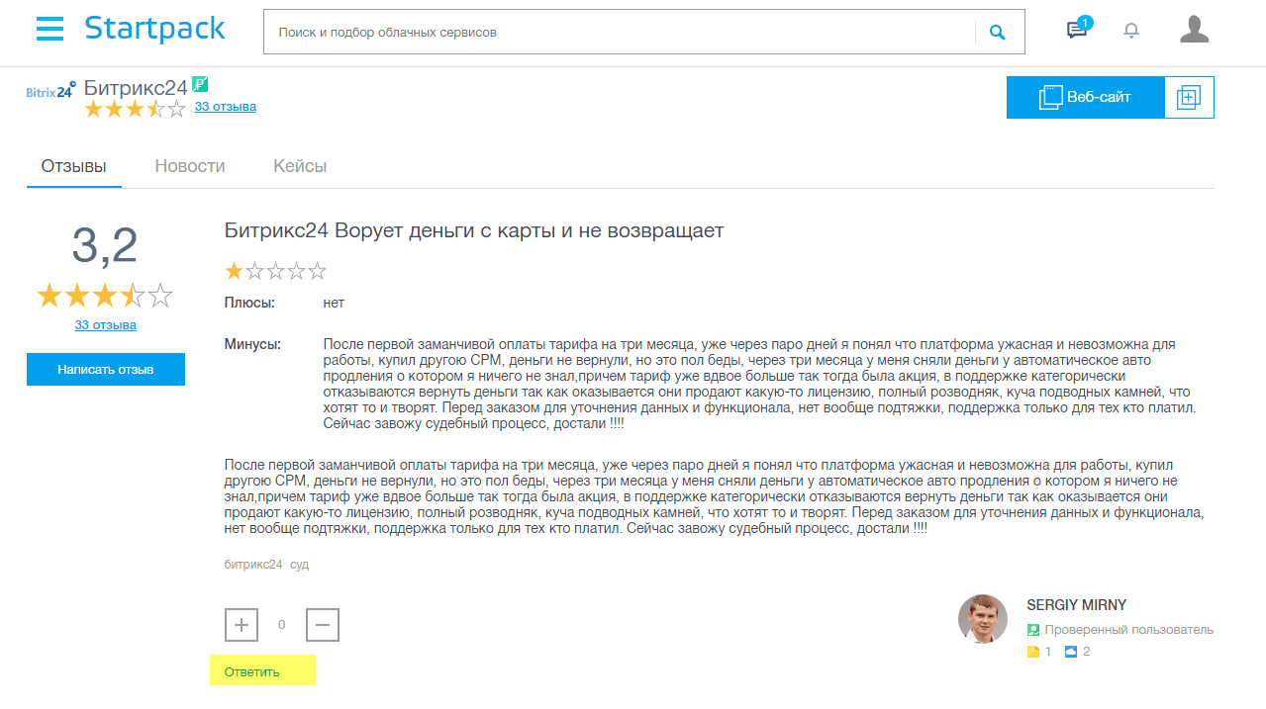Click the Минусы label
1266x709 pixels.
point(252,344)
